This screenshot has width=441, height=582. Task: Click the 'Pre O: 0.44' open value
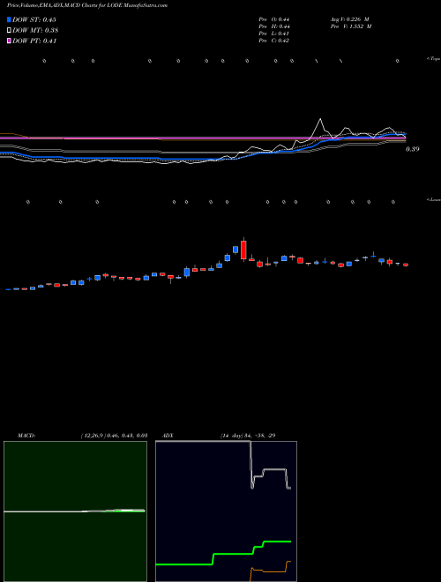[x=274, y=19]
